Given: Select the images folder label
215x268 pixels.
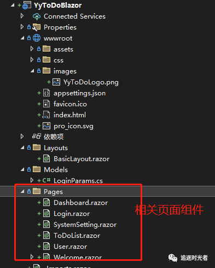Looking at the screenshot, I should tap(65, 71).
